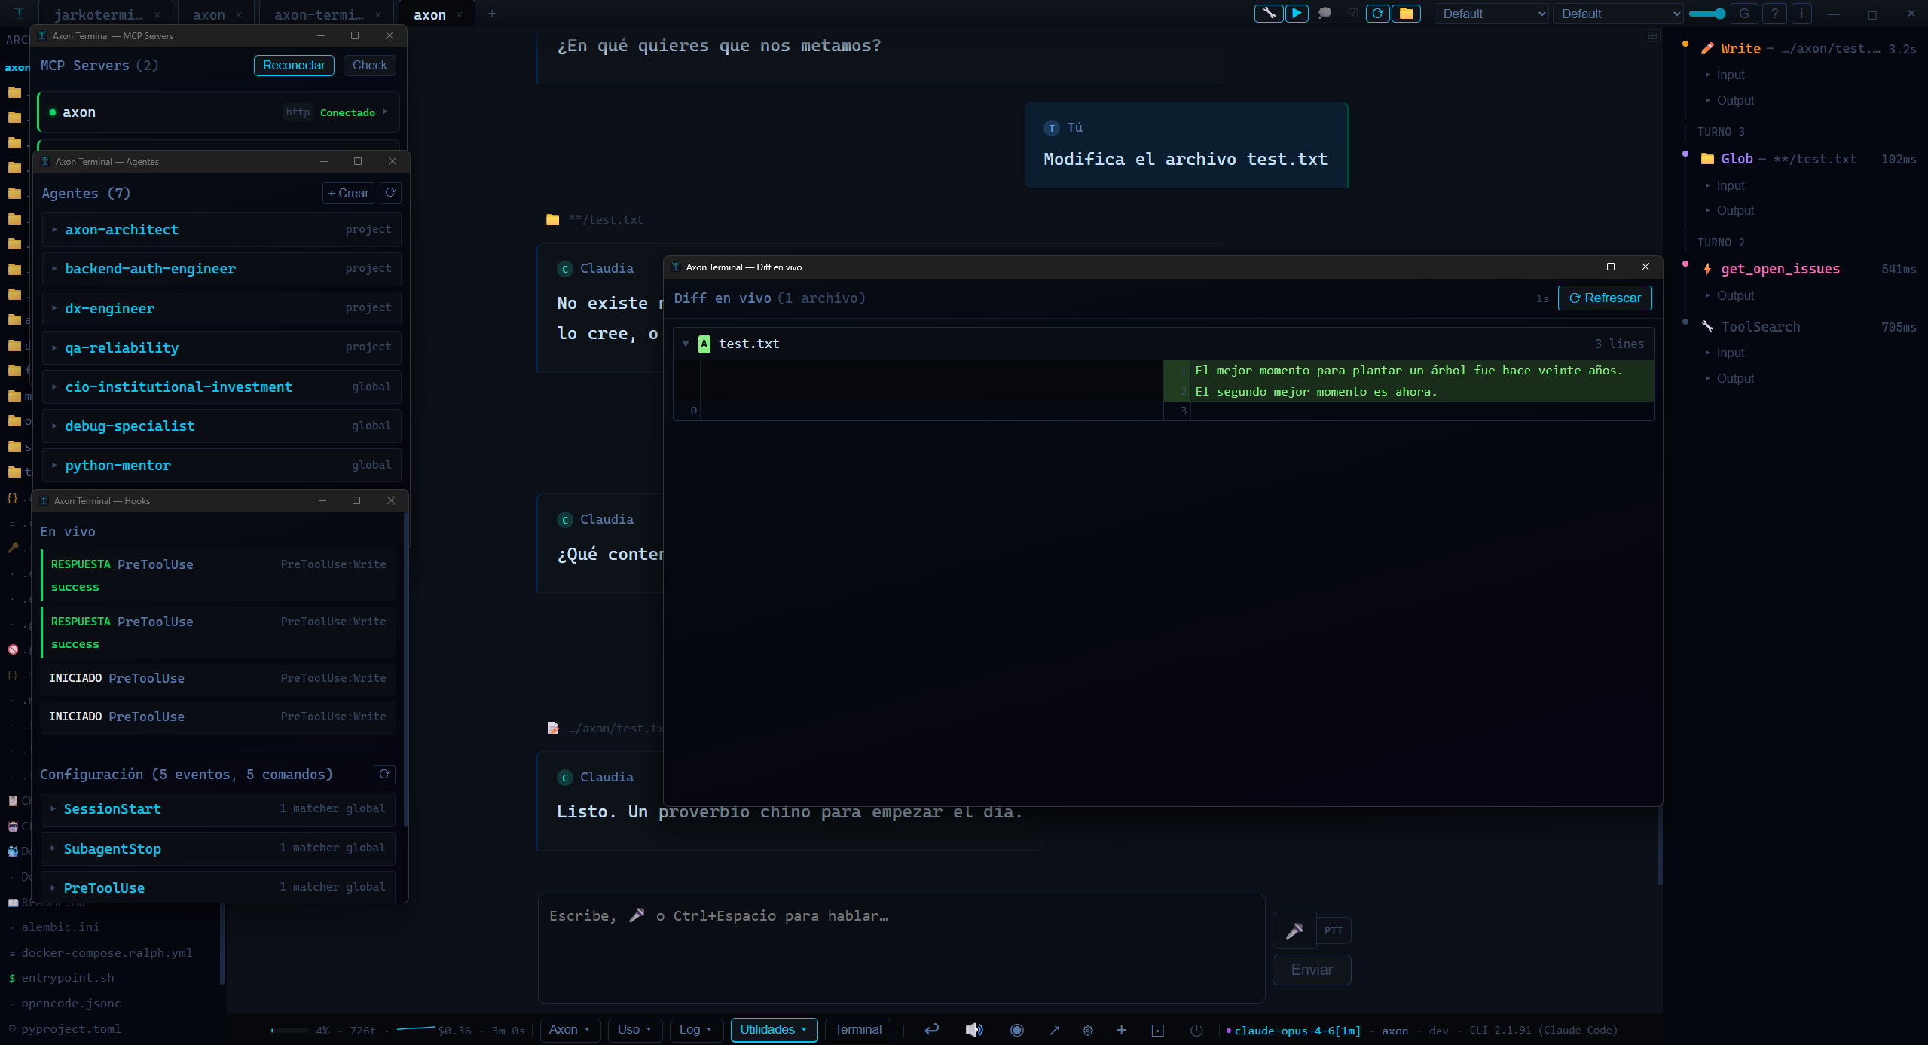Click the plus icon in status bar

(x=1121, y=1030)
